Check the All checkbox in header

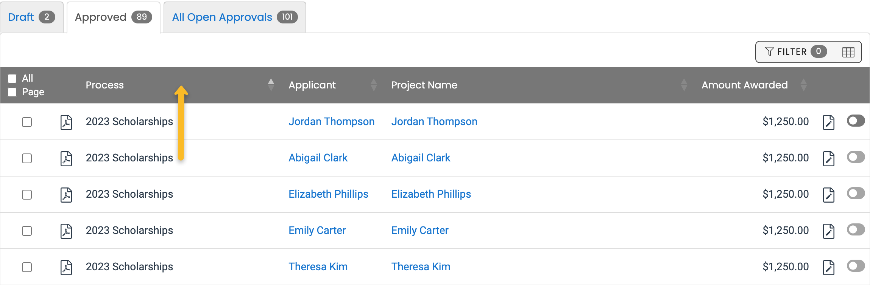click(x=12, y=78)
